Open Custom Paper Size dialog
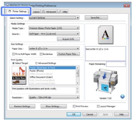 pos(68,54)
